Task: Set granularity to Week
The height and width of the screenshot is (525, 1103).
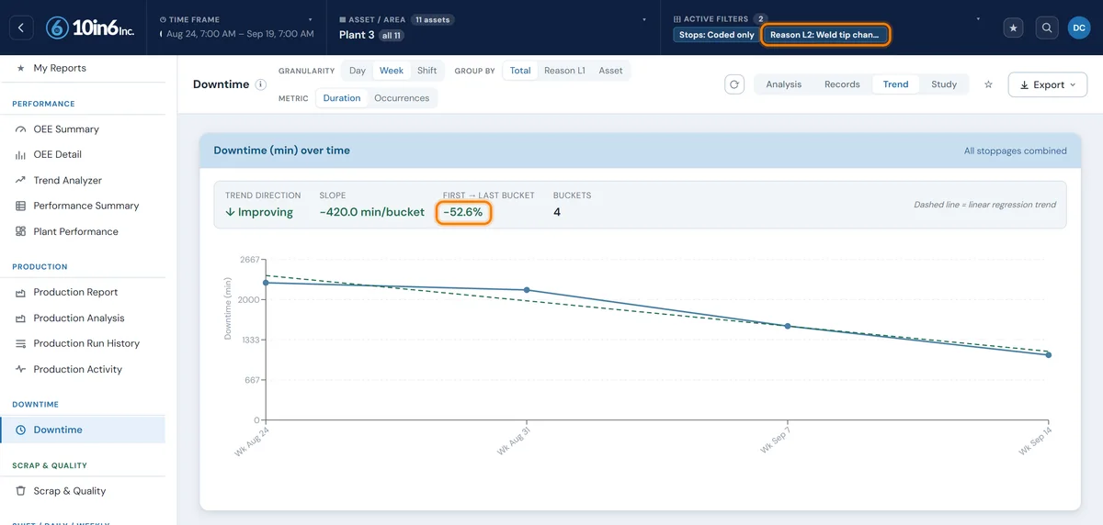Action: (392, 71)
